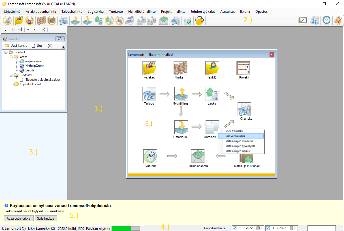Click the box with down arrow toolbar icon
The height and width of the screenshot is (231, 344).
coord(87,20)
